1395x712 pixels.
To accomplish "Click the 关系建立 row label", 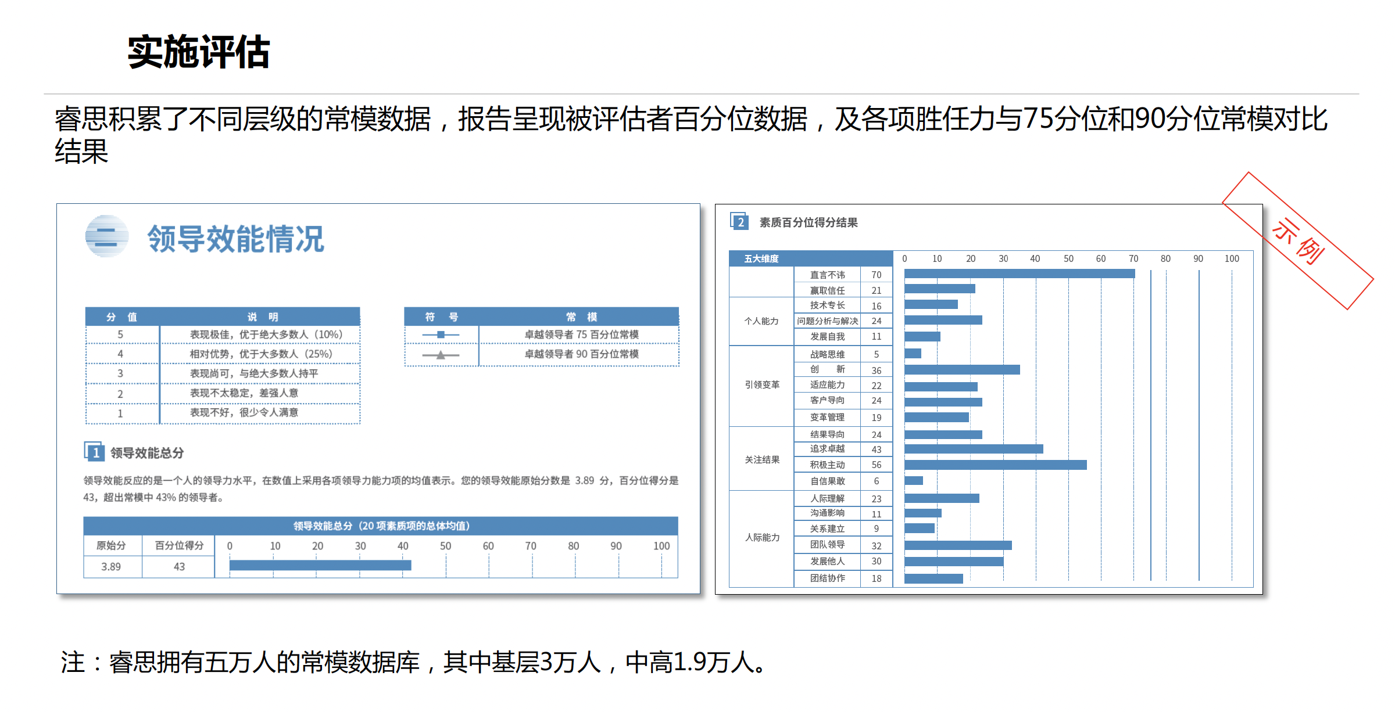I will coord(828,528).
